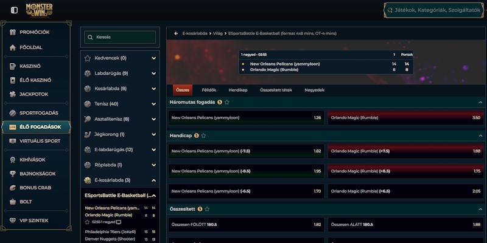
Task: Click the Monster Win logo
Action: [39, 10]
